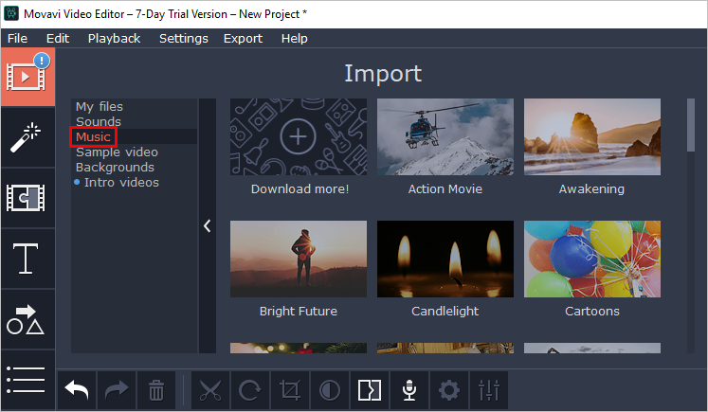Select the Action Movie helicopter thumbnail
Image resolution: width=708 pixels, height=412 pixels.
445,136
